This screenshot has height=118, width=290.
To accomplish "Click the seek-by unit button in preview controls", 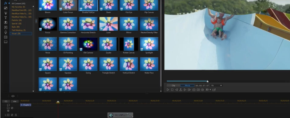I will click(x=181, y=90).
